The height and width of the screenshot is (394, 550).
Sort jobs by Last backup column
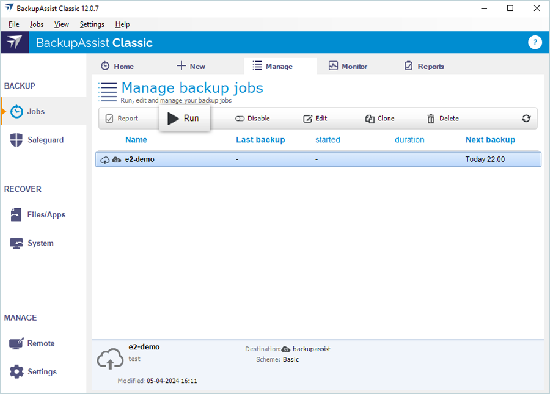260,140
